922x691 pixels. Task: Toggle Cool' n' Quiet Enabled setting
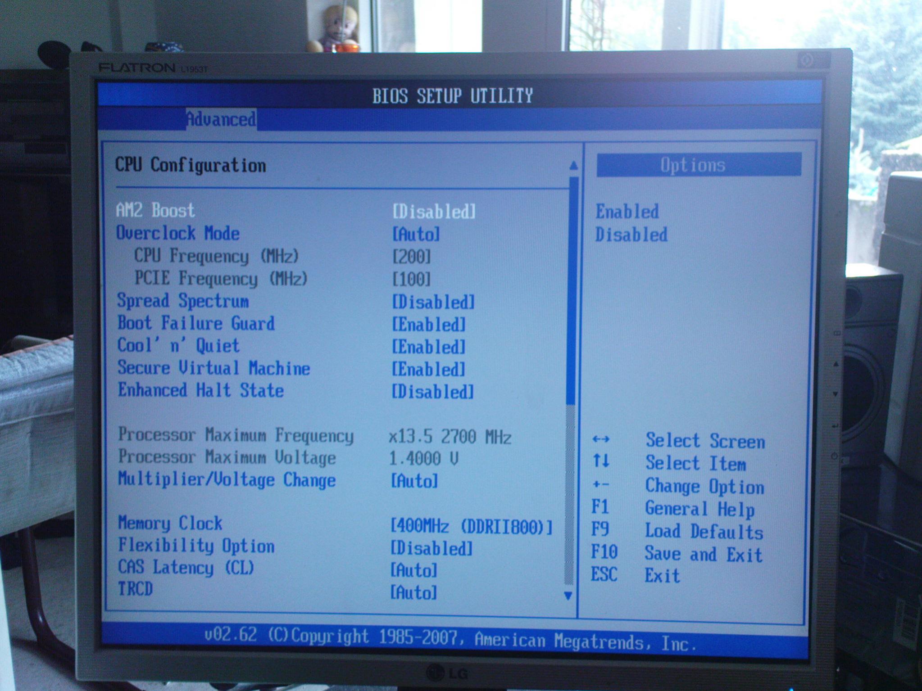tap(428, 347)
